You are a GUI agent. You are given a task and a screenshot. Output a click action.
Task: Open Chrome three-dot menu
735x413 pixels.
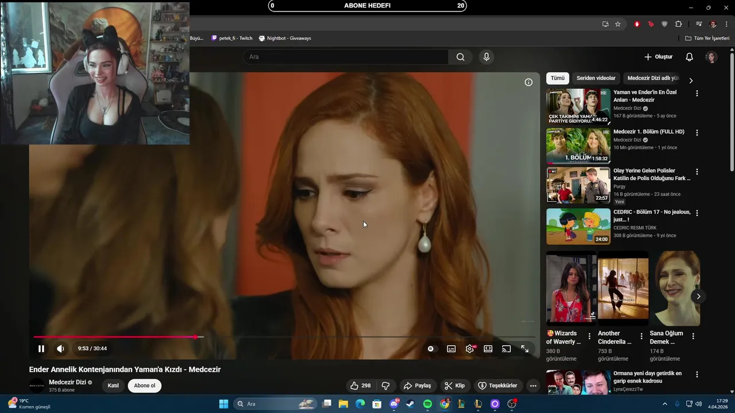pos(726,24)
